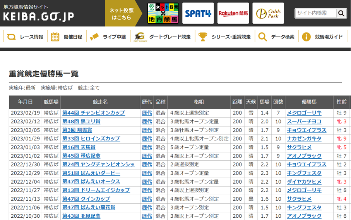Click the info icon for 競馬場ガイド
This screenshot has height=220, width=351.
[306, 37]
